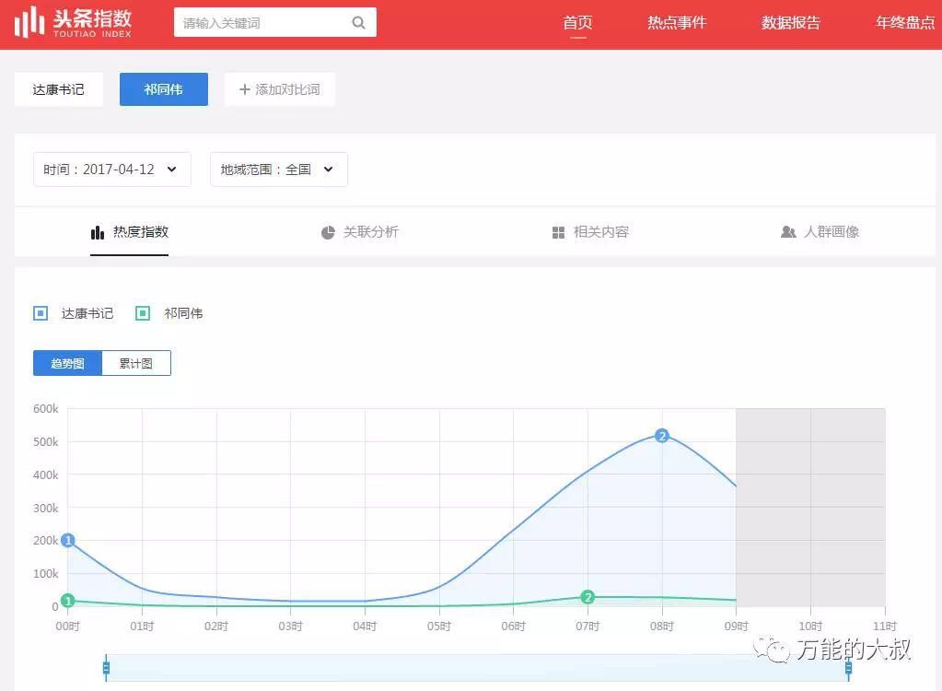
Task: Toggle the 祁同伟 legend checkbox
Action: (143, 313)
